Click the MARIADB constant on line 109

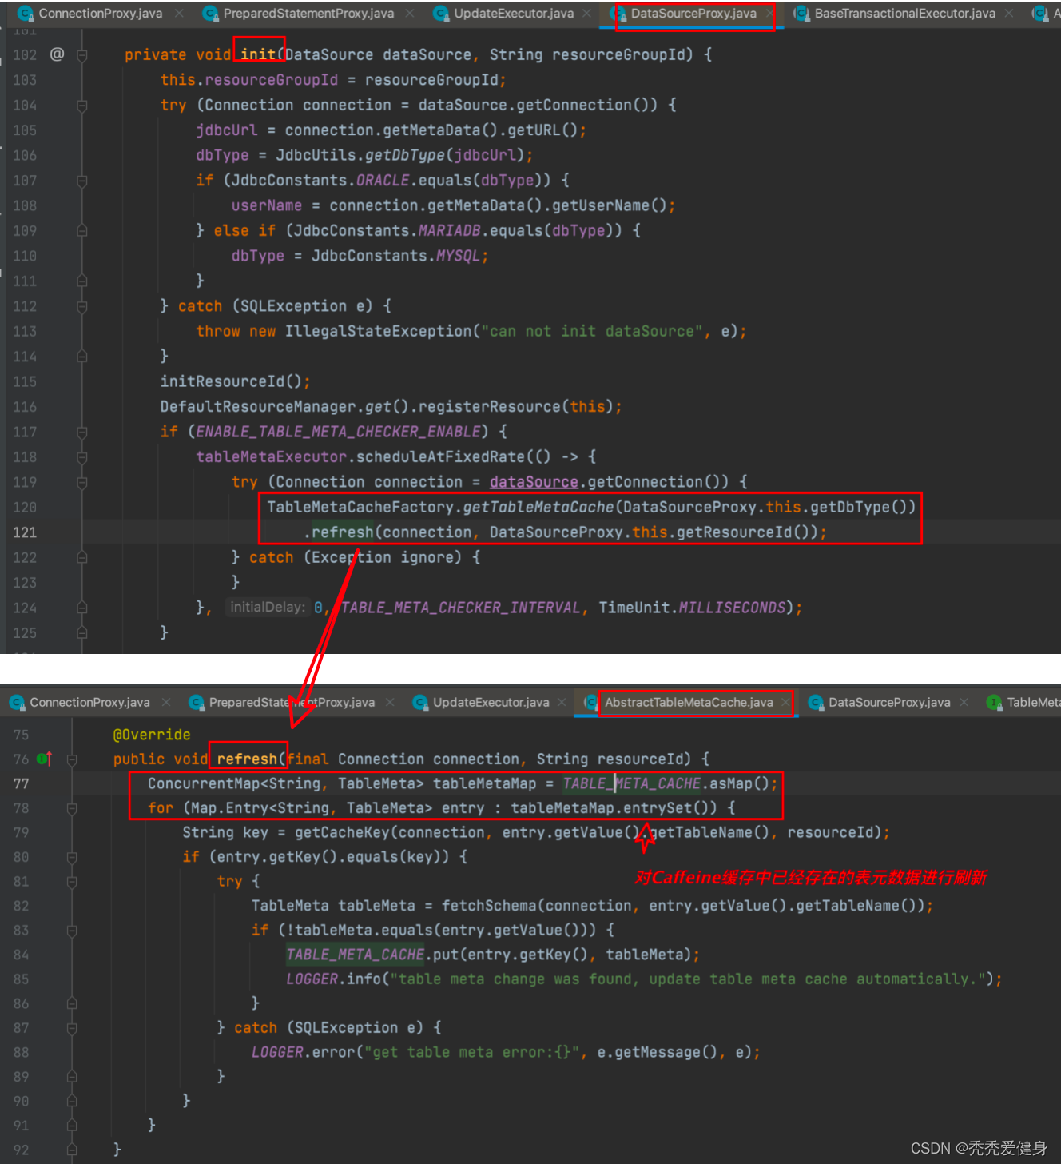(x=450, y=230)
